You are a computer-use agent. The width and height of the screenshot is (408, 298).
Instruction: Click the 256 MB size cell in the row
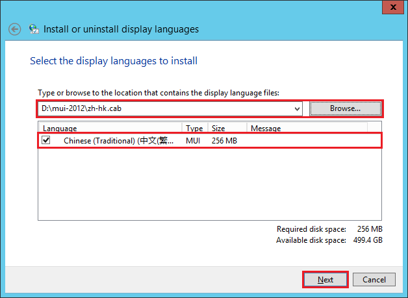tap(224, 140)
